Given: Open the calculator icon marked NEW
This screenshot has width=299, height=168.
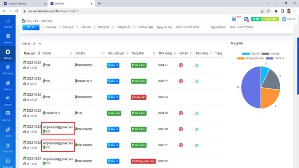Looking at the screenshot, I should pos(234,19).
